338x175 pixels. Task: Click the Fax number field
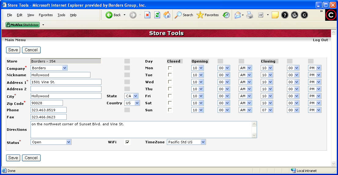(x=49, y=117)
